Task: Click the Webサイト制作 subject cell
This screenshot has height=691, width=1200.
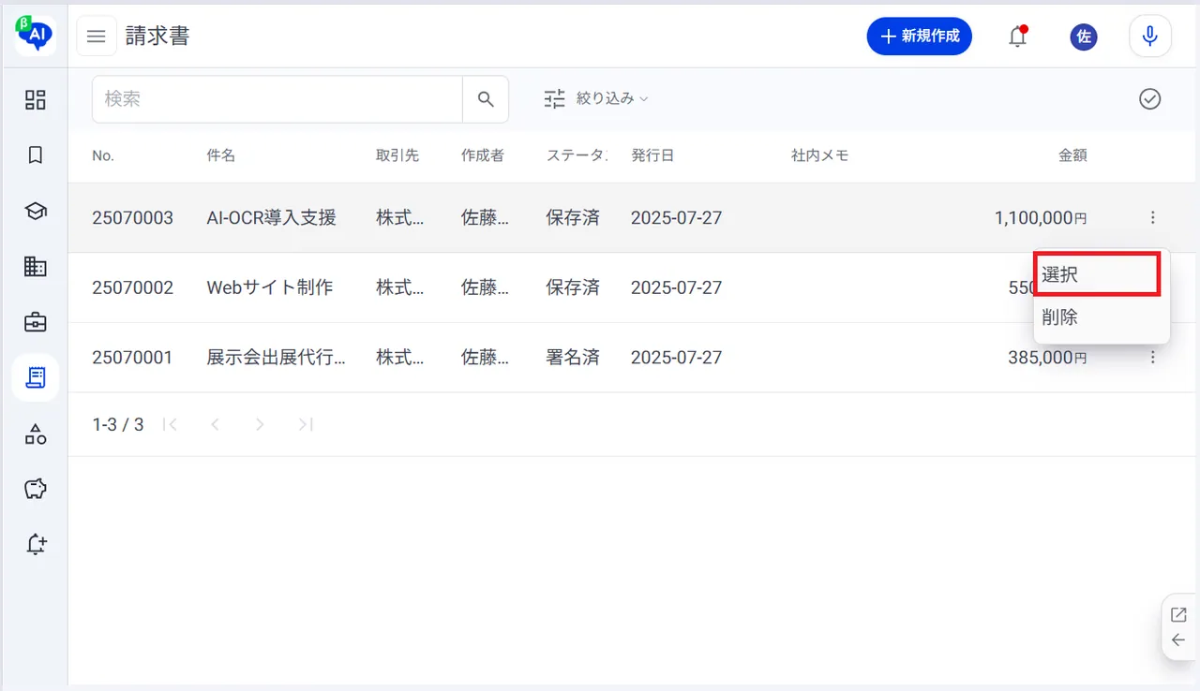Action: 270,287
